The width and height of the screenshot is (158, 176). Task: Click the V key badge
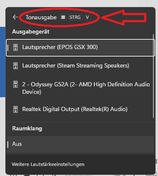click(x=88, y=17)
